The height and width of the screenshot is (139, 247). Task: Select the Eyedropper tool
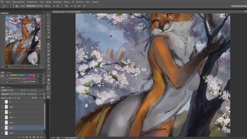pyautogui.click(x=48, y=34)
